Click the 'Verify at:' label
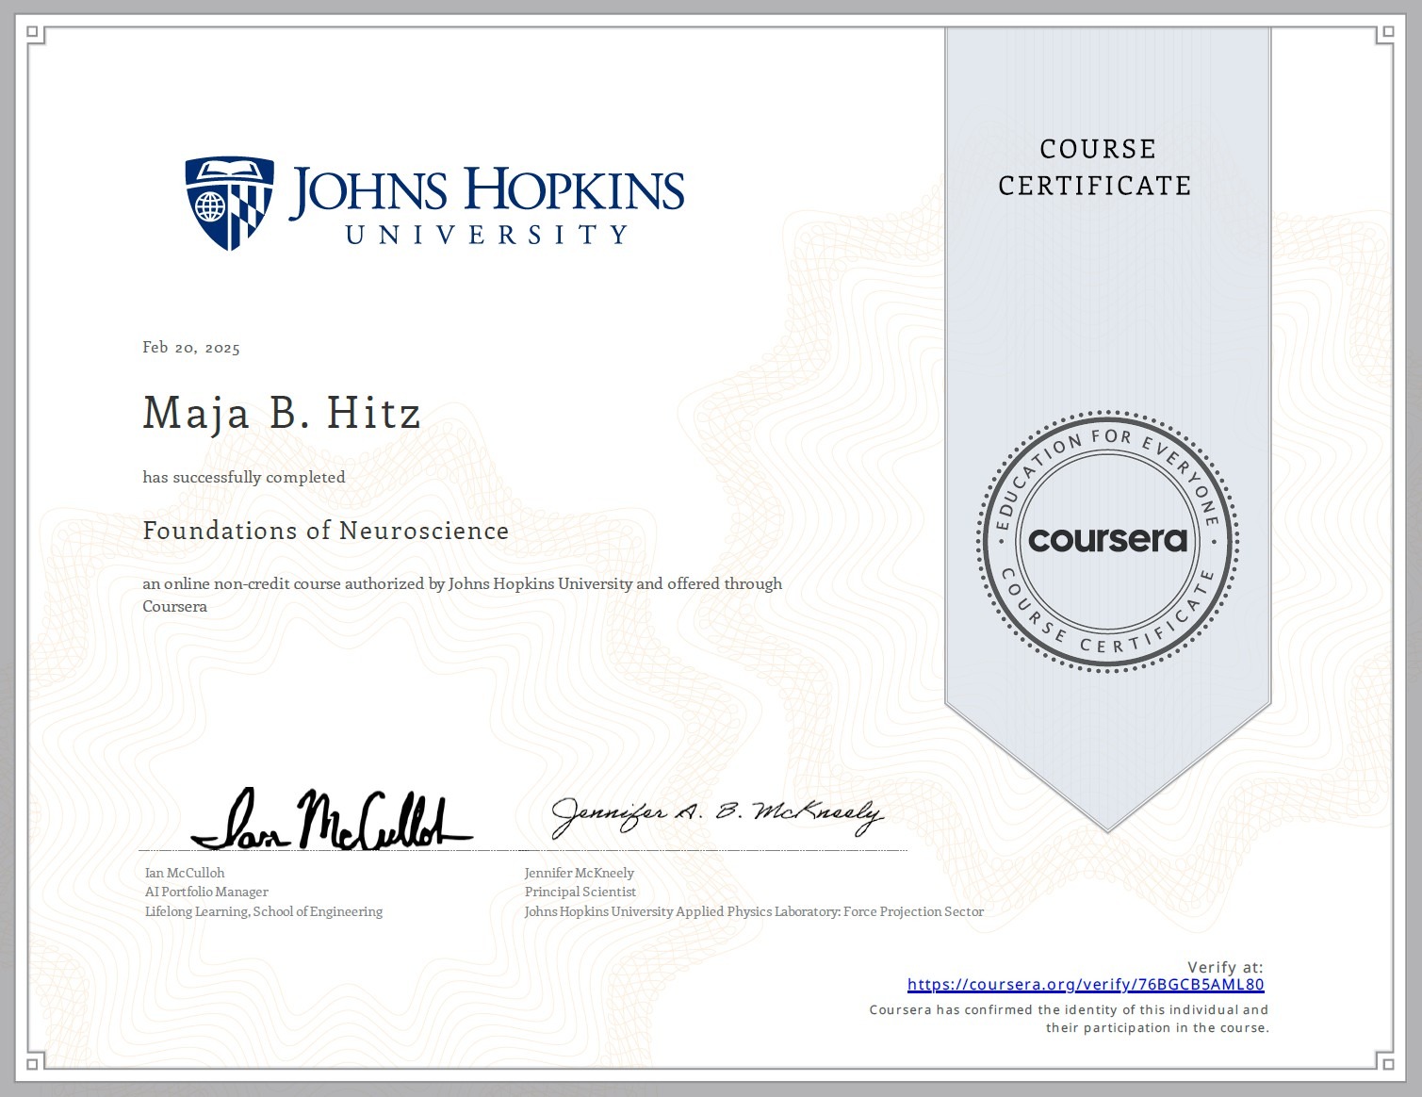The image size is (1422, 1097). [1225, 967]
